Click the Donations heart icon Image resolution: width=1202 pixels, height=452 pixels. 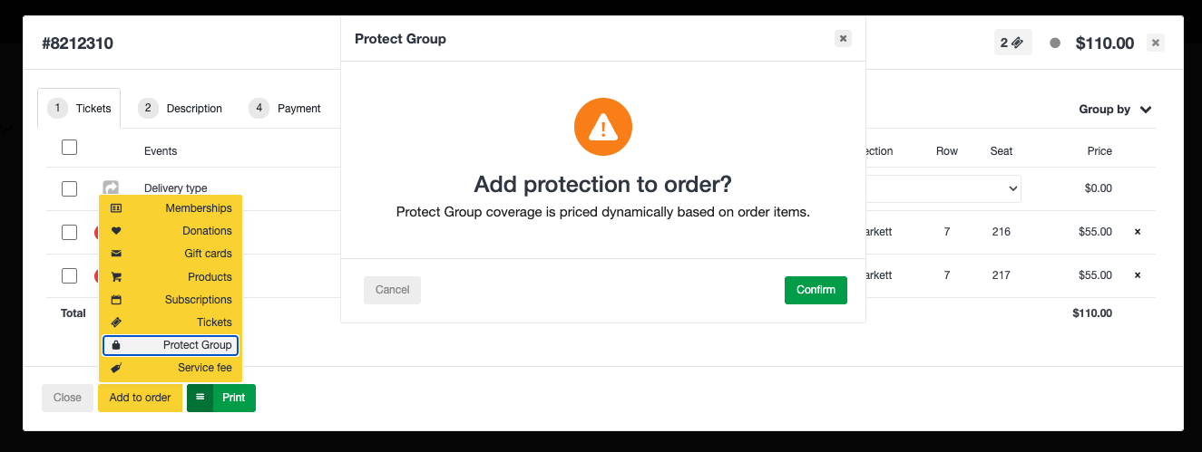tap(116, 231)
